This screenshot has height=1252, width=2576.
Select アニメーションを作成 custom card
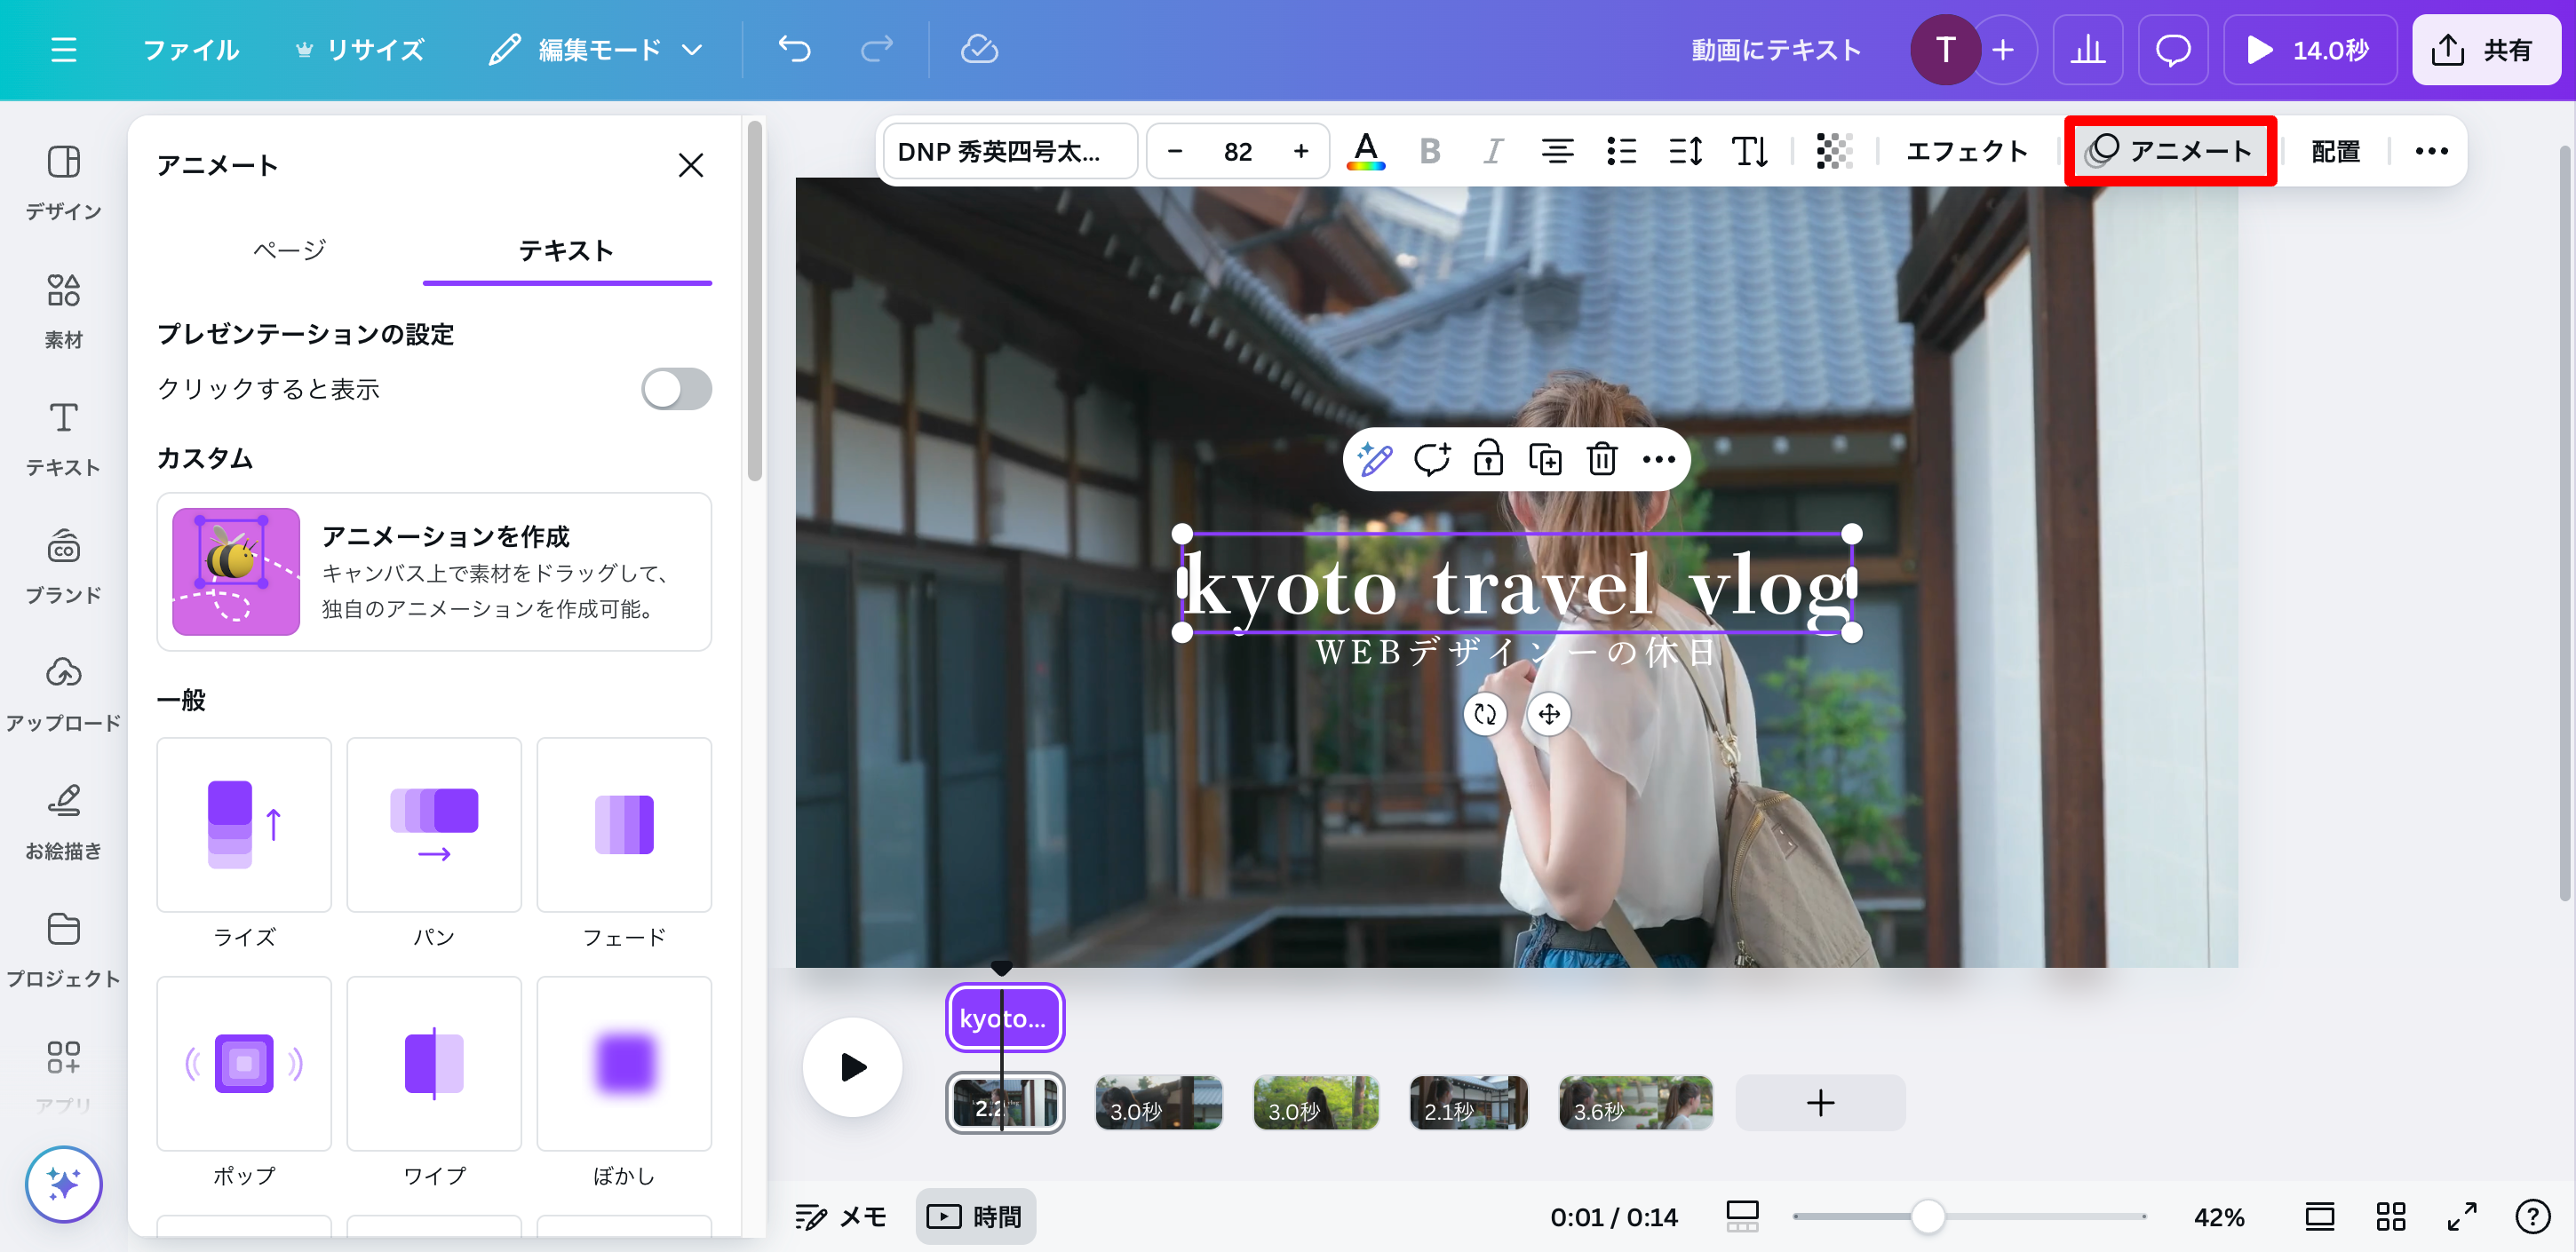coord(434,571)
